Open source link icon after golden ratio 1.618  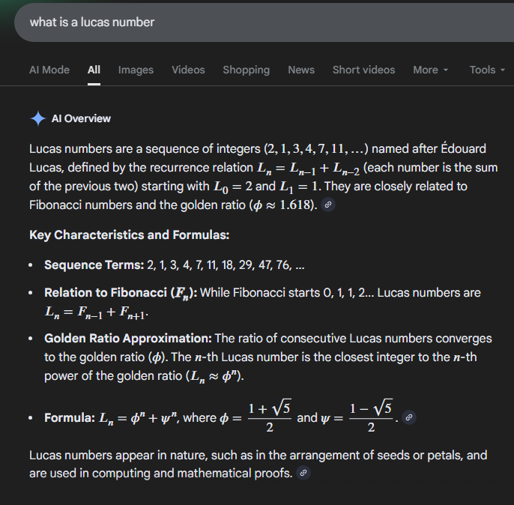[327, 205]
